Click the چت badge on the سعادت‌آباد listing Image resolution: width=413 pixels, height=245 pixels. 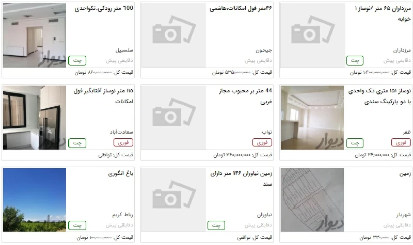coord(77,143)
